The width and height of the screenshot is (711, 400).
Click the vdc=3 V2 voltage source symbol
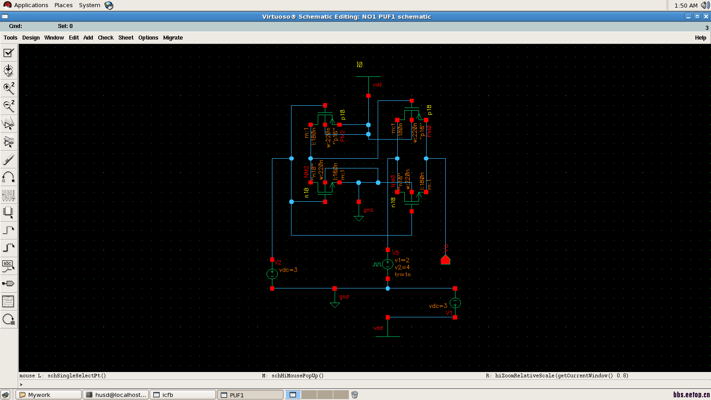tap(272, 274)
